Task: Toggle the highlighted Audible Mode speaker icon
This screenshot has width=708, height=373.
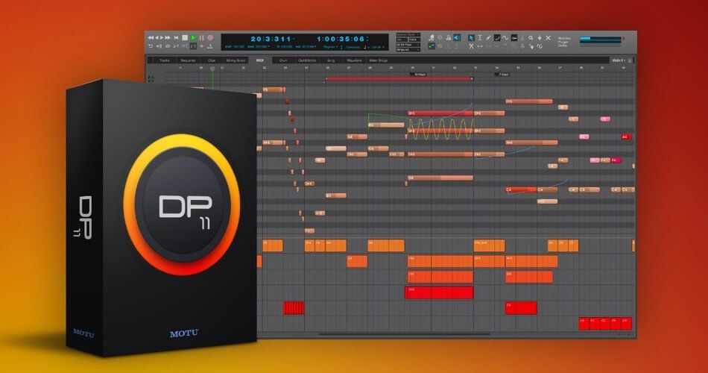Action: point(457,38)
